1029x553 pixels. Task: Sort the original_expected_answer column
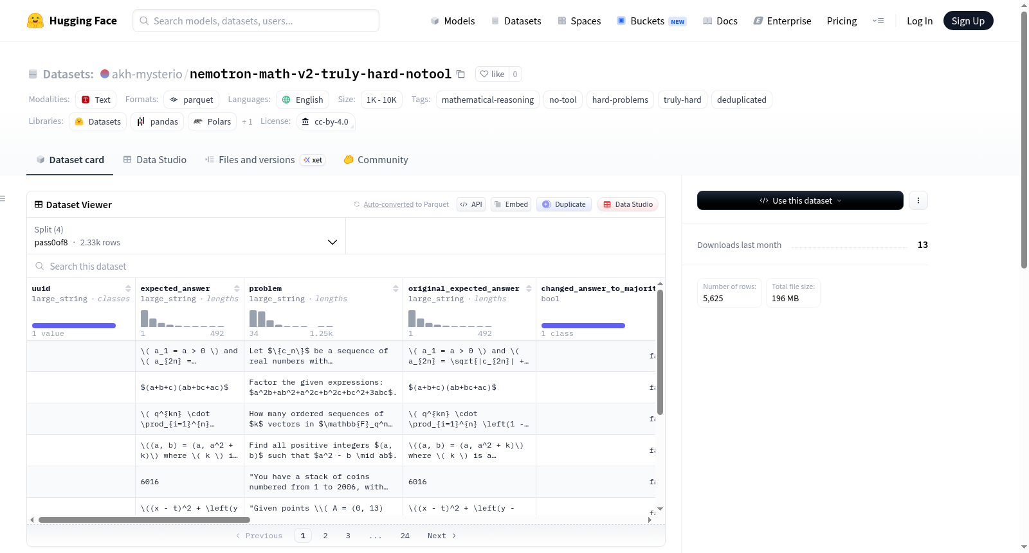pos(529,288)
